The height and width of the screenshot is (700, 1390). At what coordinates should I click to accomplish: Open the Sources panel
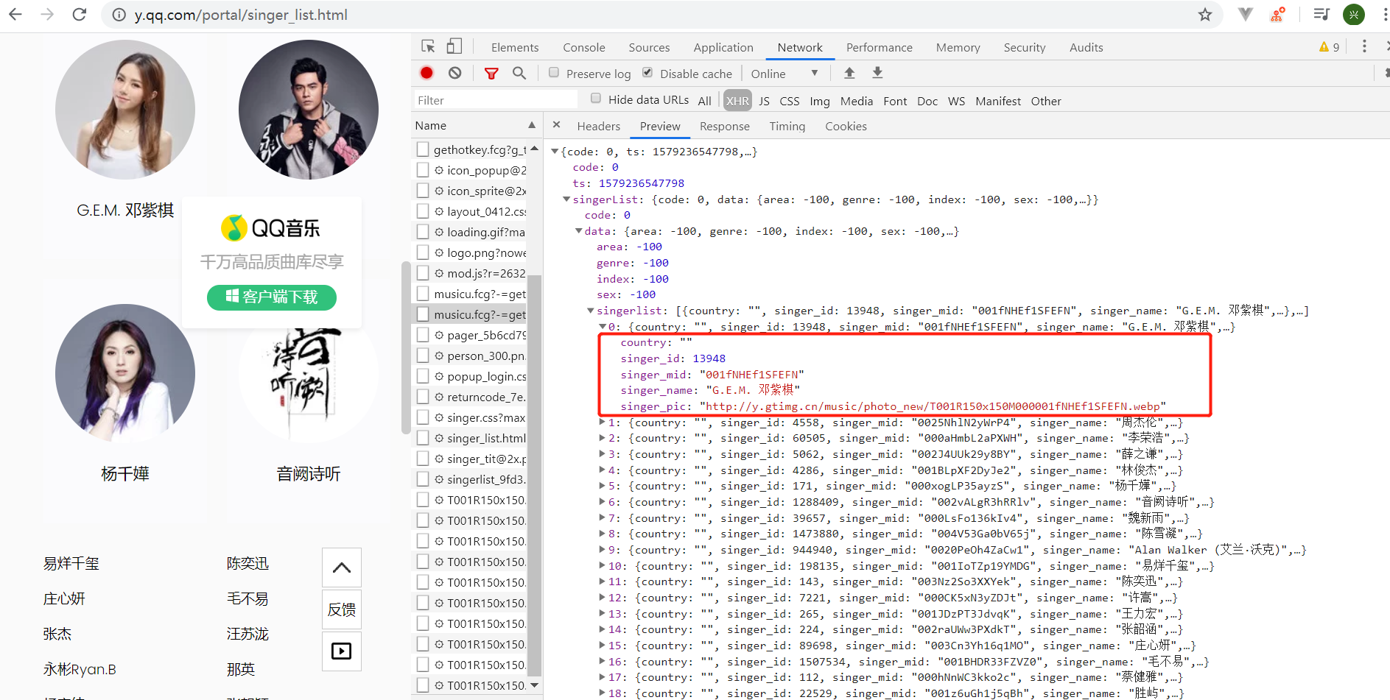pyautogui.click(x=649, y=47)
